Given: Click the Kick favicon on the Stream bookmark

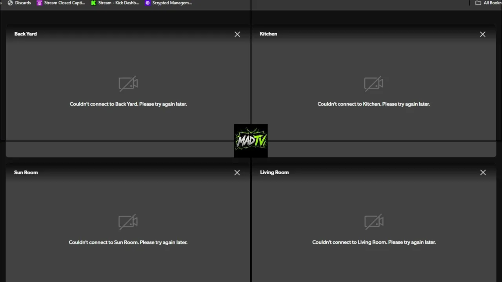Looking at the screenshot, I should [x=93, y=3].
